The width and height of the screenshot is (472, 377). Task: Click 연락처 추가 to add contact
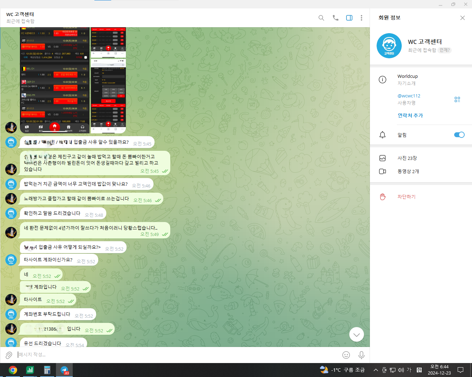410,116
